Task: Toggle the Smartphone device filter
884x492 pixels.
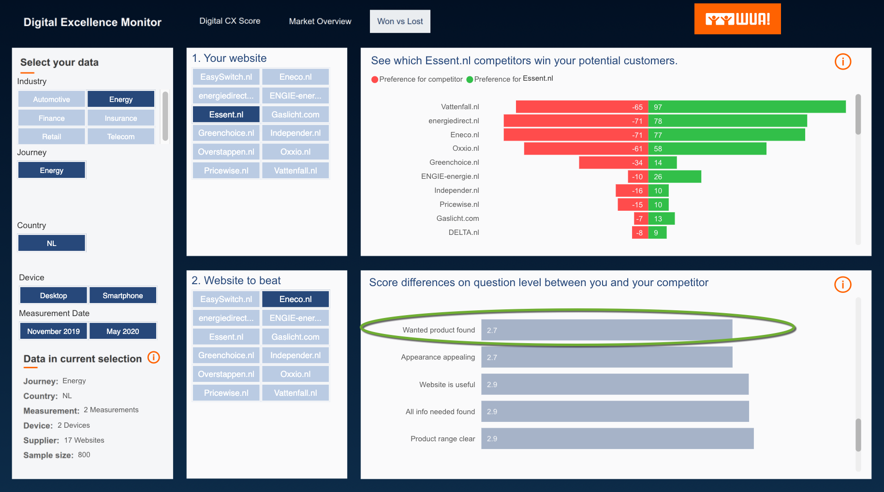Action: click(x=123, y=295)
